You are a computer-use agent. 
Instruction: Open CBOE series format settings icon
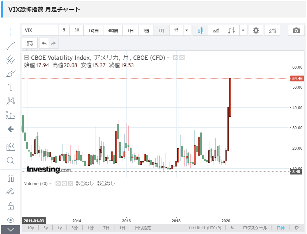(x=182, y=58)
